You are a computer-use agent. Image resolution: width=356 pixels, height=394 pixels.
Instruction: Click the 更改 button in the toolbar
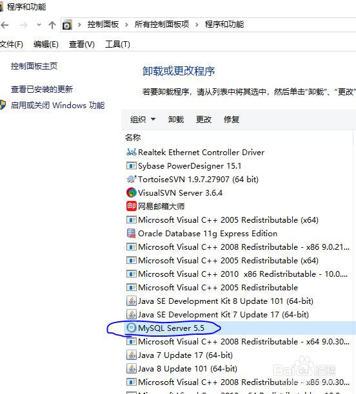[204, 119]
